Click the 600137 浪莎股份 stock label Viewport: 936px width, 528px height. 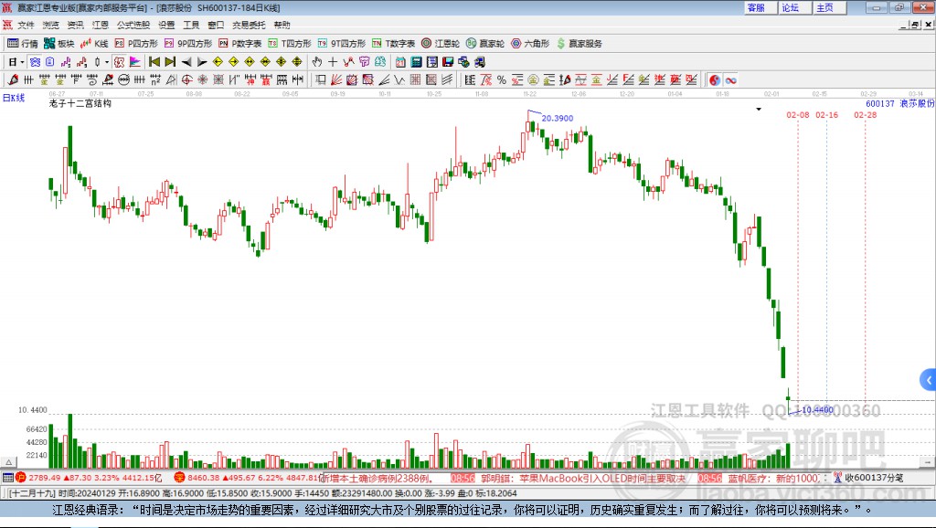(x=900, y=104)
